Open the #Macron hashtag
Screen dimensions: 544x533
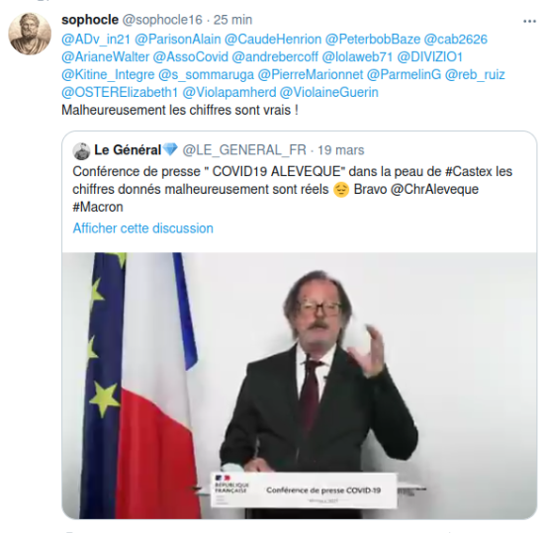(x=98, y=207)
